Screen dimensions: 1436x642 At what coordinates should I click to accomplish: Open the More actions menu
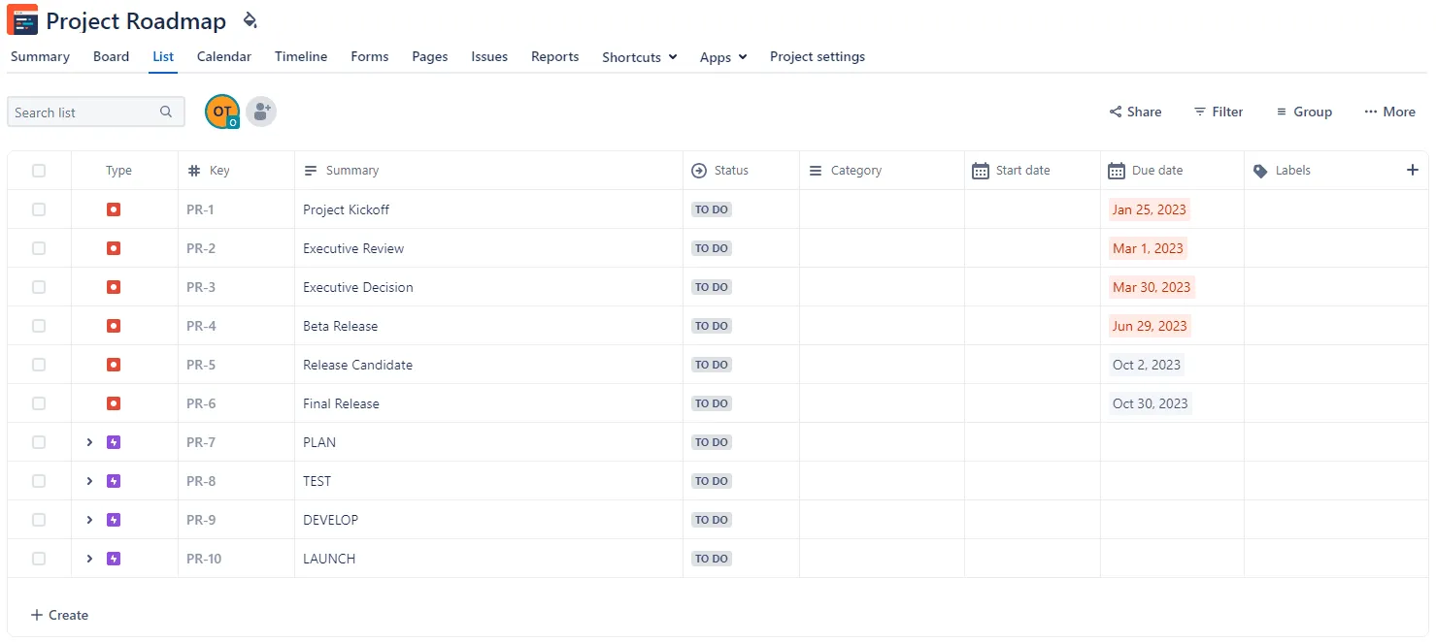pyautogui.click(x=1388, y=112)
